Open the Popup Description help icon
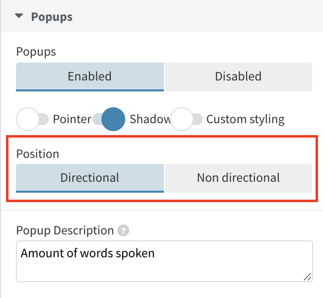This screenshot has width=323, height=298. (124, 230)
